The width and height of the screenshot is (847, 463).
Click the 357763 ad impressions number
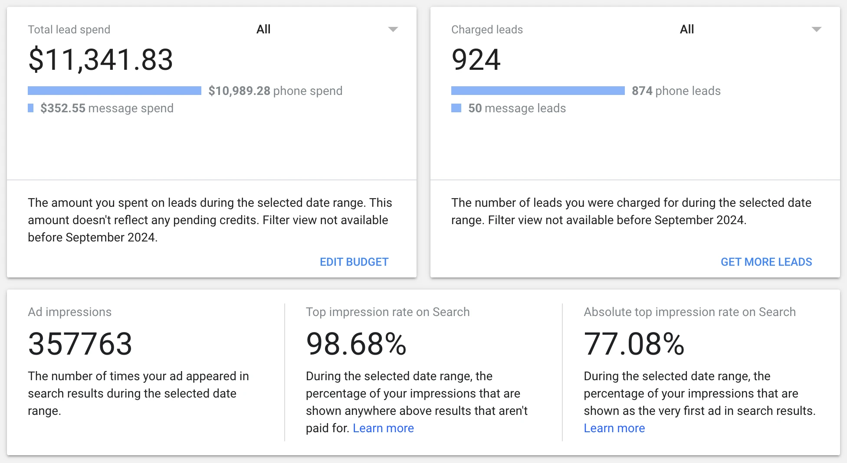pos(80,344)
